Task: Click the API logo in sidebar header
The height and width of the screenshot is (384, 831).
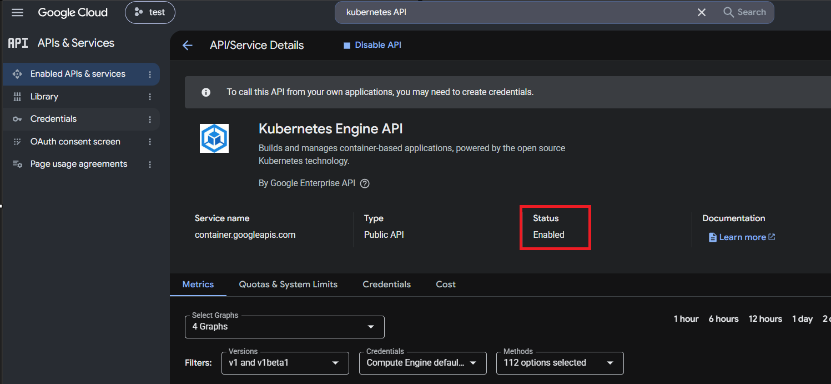Action: pos(18,43)
